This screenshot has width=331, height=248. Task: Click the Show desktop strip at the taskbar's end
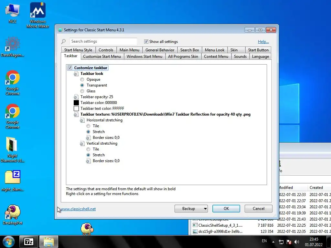coord(329,242)
